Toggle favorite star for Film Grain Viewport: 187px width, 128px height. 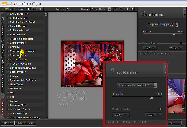(8, 88)
